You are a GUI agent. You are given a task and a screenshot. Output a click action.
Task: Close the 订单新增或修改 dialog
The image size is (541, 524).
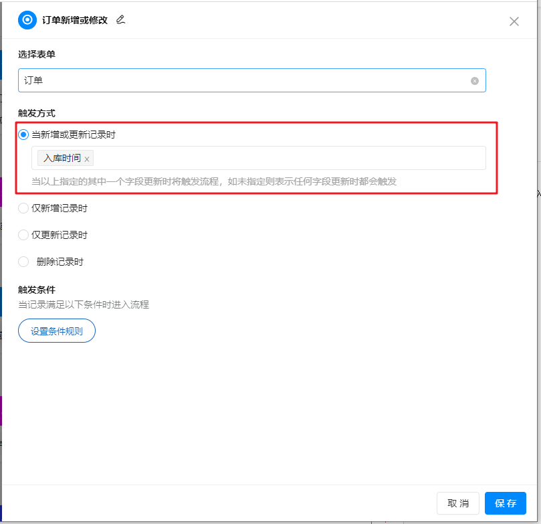514,21
